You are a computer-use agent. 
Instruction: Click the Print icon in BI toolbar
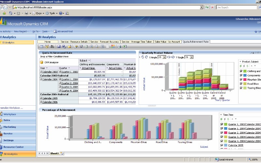coord(119,47)
